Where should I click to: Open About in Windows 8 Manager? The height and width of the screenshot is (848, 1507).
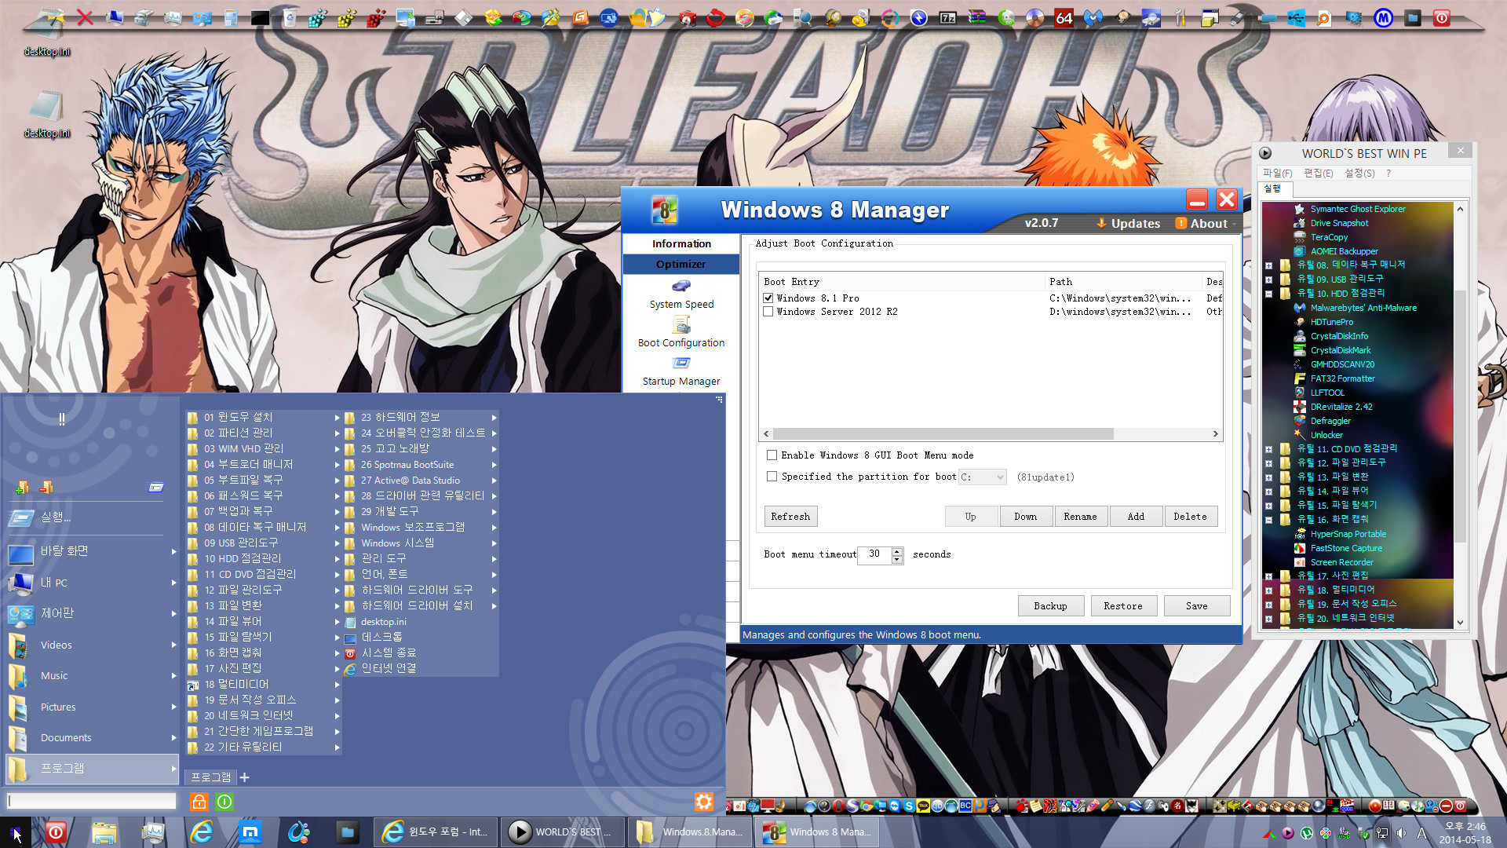point(1202,224)
